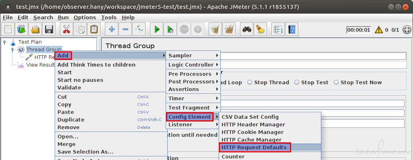Click the Reset Search broom icon
The width and height of the screenshot is (413, 160).
point(261,29)
